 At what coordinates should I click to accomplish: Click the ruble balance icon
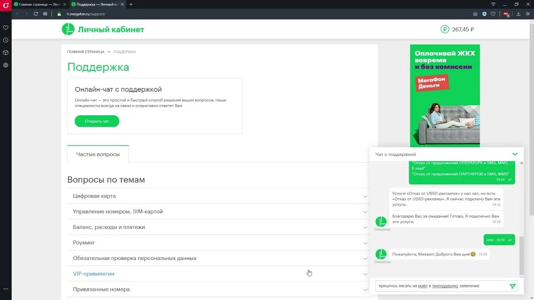tap(445, 29)
